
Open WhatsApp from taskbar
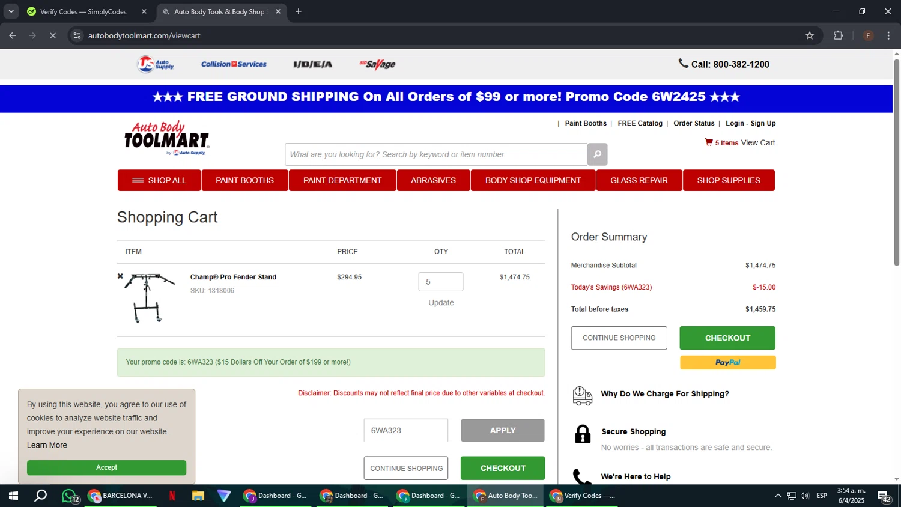(70, 496)
